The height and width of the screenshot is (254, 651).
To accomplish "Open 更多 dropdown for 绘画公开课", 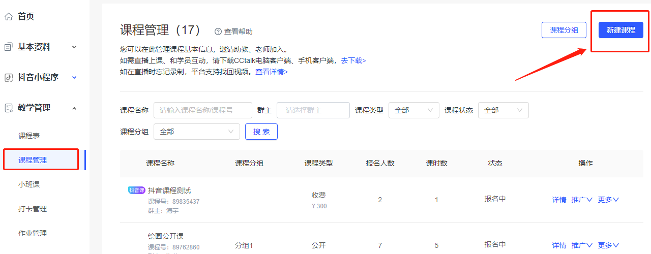I will 608,245.
